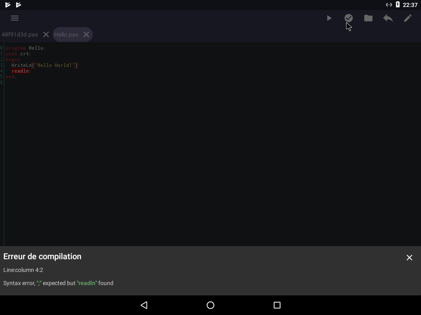Open the hamburger navigation menu
The image size is (421, 315).
[x=15, y=18]
